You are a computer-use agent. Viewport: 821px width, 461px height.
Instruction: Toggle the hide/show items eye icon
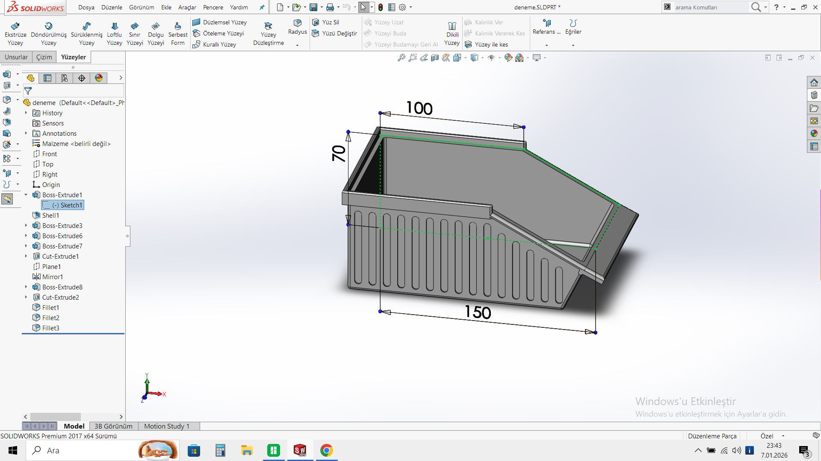point(491,58)
